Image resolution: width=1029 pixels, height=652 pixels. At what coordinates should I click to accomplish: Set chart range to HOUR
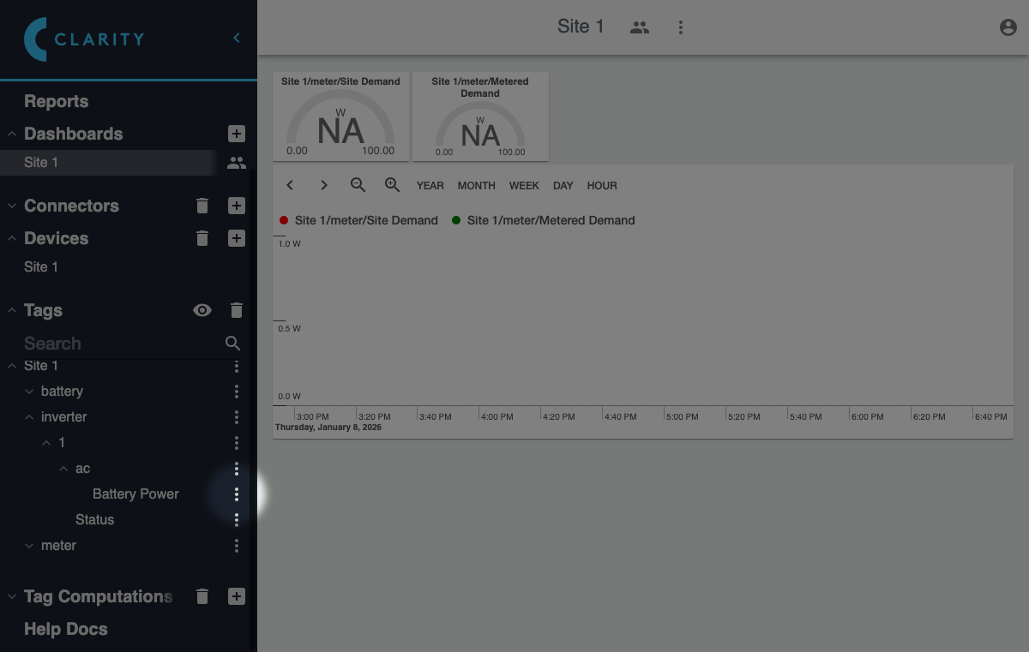click(x=602, y=185)
